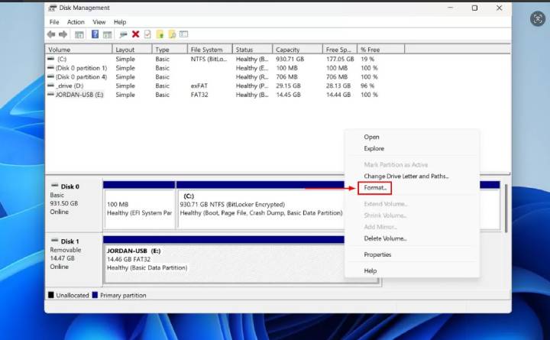Open the View menu
Image resolution: width=550 pixels, height=340 pixels.
pos(99,22)
